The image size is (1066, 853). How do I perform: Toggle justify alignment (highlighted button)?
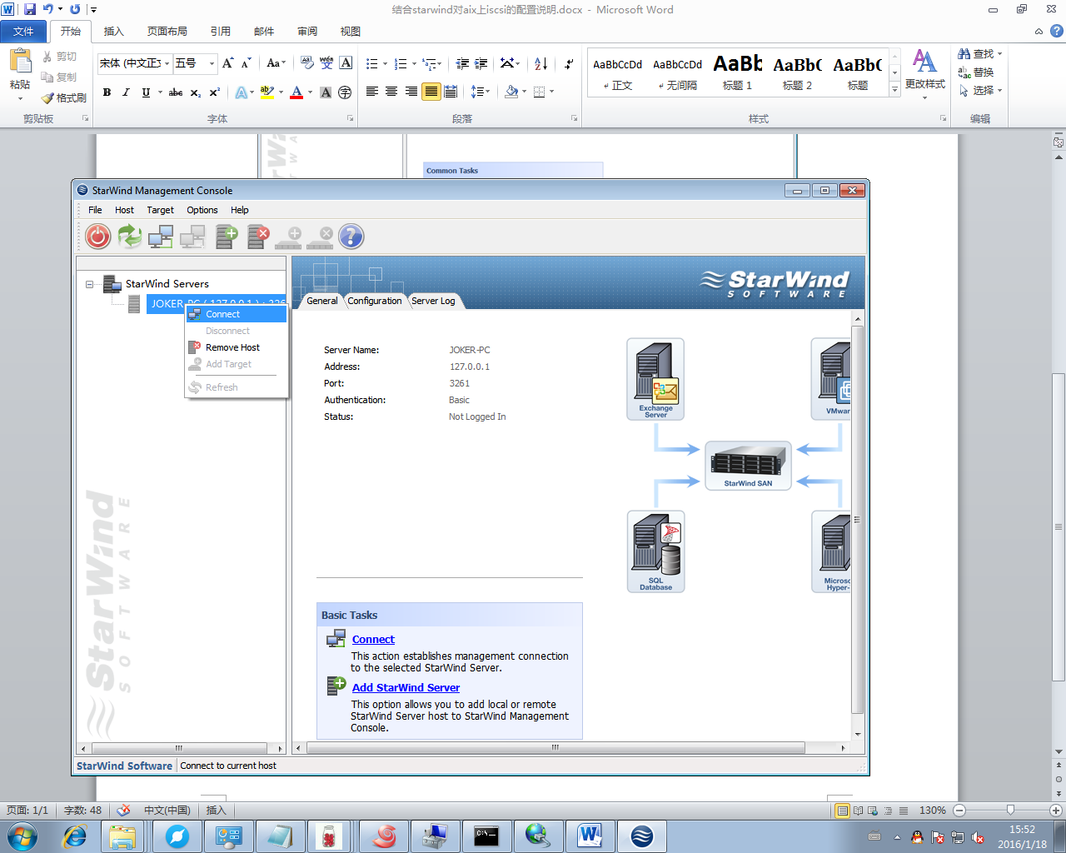tap(431, 92)
